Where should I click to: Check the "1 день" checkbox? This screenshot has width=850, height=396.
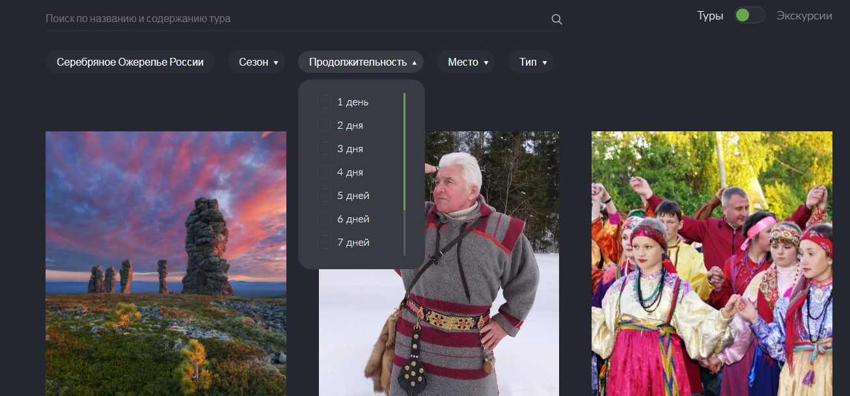(x=324, y=102)
